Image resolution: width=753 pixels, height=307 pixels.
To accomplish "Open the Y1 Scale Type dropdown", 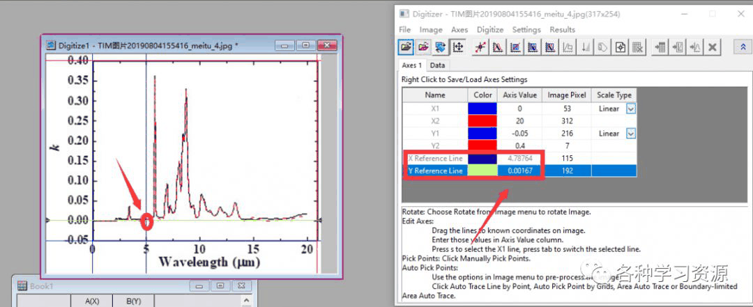I will pos(630,133).
